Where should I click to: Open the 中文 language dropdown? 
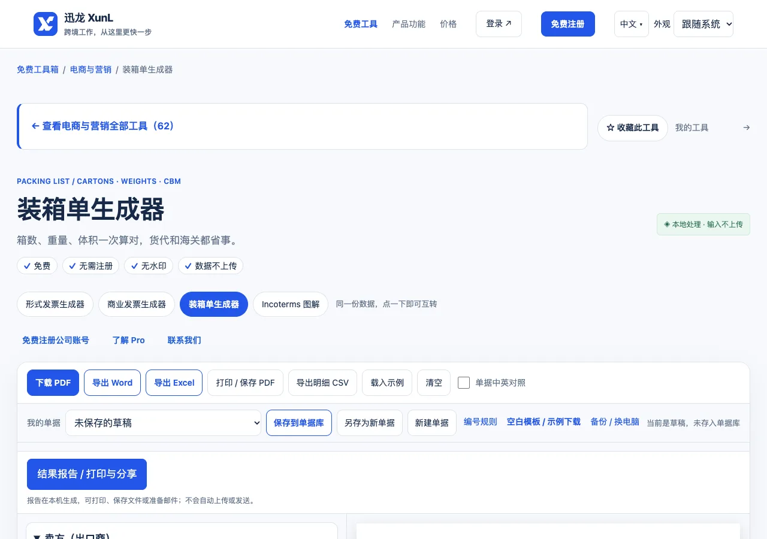point(632,24)
